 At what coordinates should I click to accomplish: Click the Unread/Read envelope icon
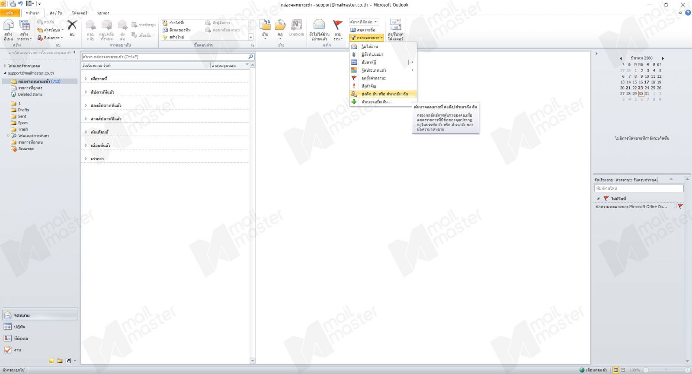[319, 24]
